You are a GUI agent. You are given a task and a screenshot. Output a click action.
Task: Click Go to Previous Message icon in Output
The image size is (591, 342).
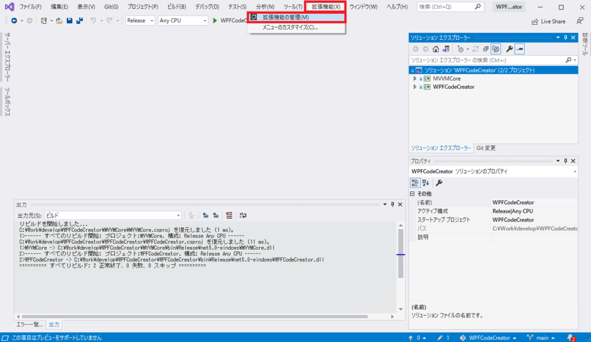205,216
